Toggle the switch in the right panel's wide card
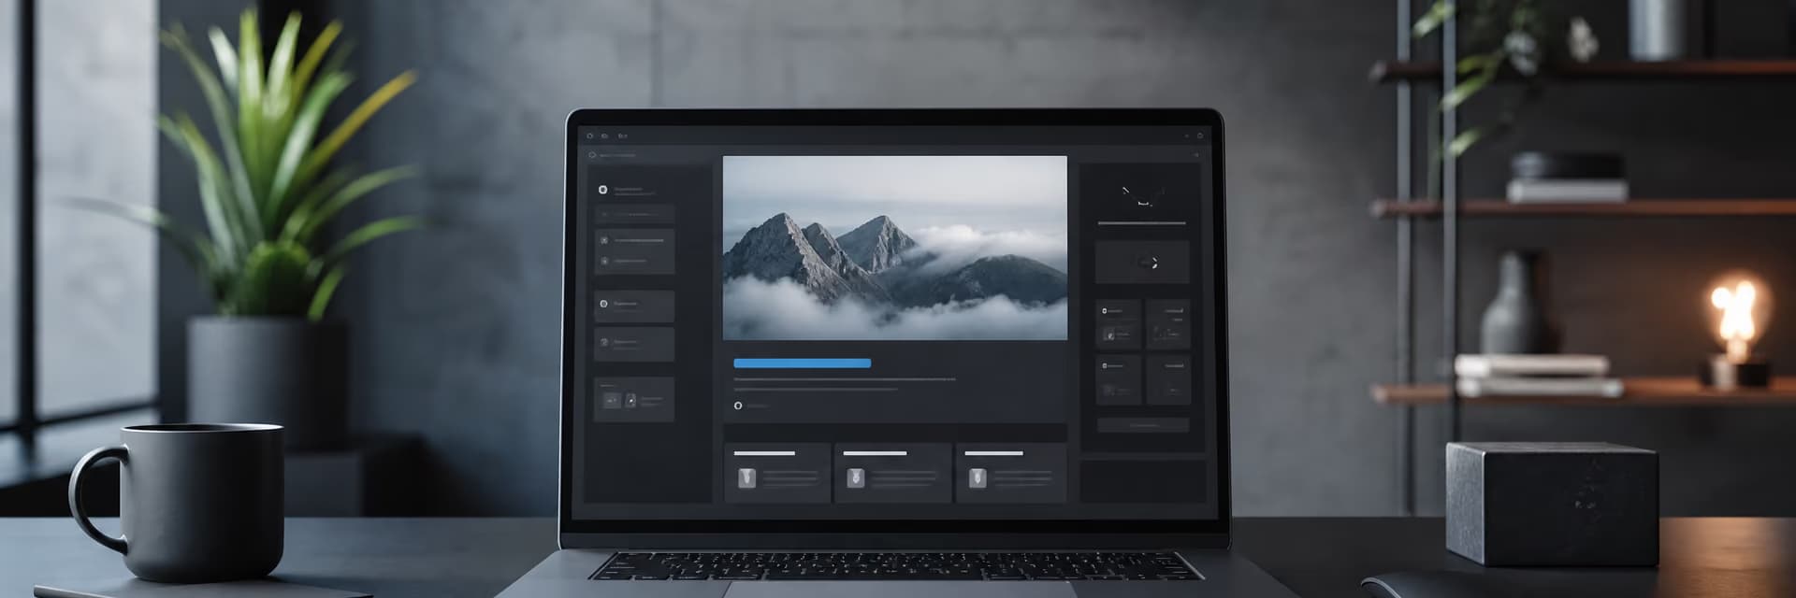Viewport: 1796px width, 598px height. tap(1148, 263)
